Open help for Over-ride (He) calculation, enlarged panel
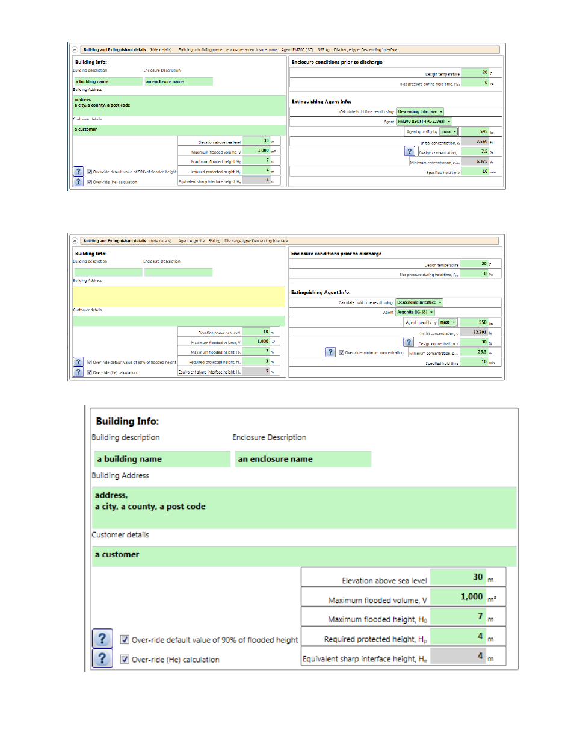 point(102,658)
